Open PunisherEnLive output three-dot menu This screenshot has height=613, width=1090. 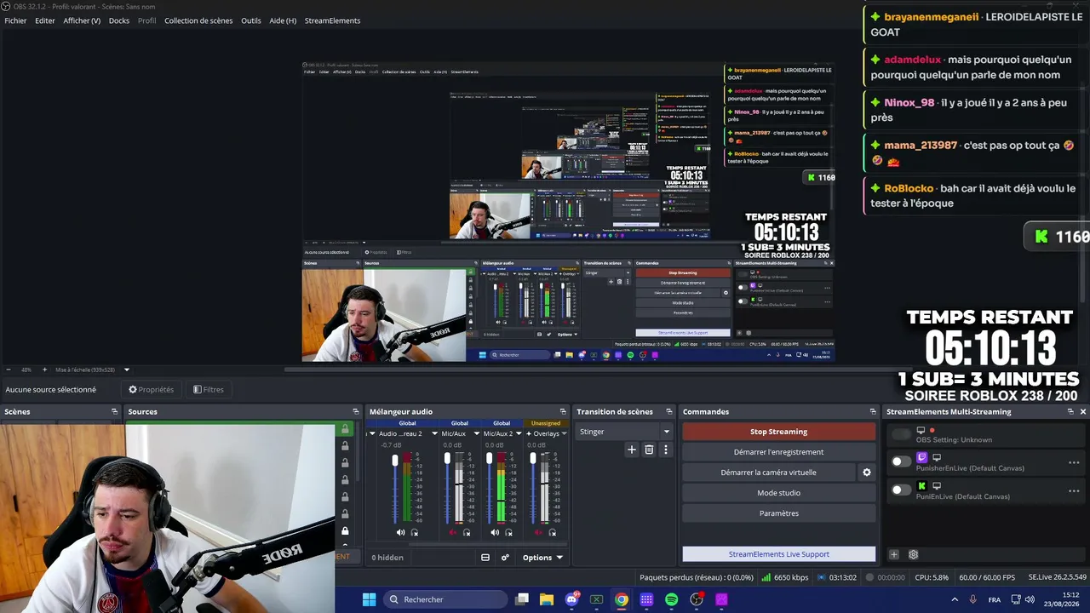(1074, 462)
